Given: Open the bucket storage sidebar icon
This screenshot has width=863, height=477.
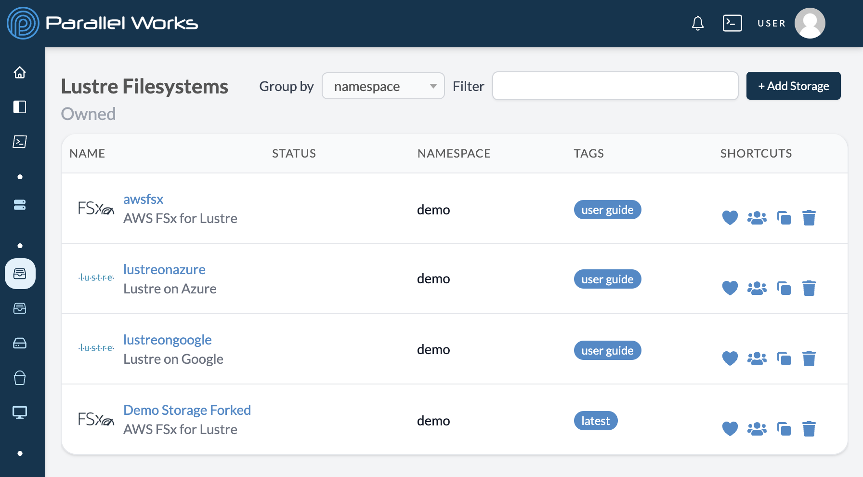Looking at the screenshot, I should [x=20, y=378].
